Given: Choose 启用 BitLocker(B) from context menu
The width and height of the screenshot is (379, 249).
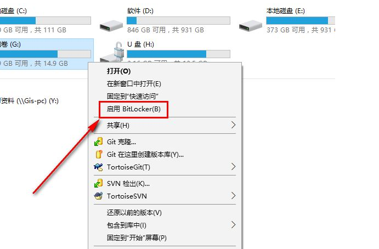Looking at the screenshot, I should (133, 109).
